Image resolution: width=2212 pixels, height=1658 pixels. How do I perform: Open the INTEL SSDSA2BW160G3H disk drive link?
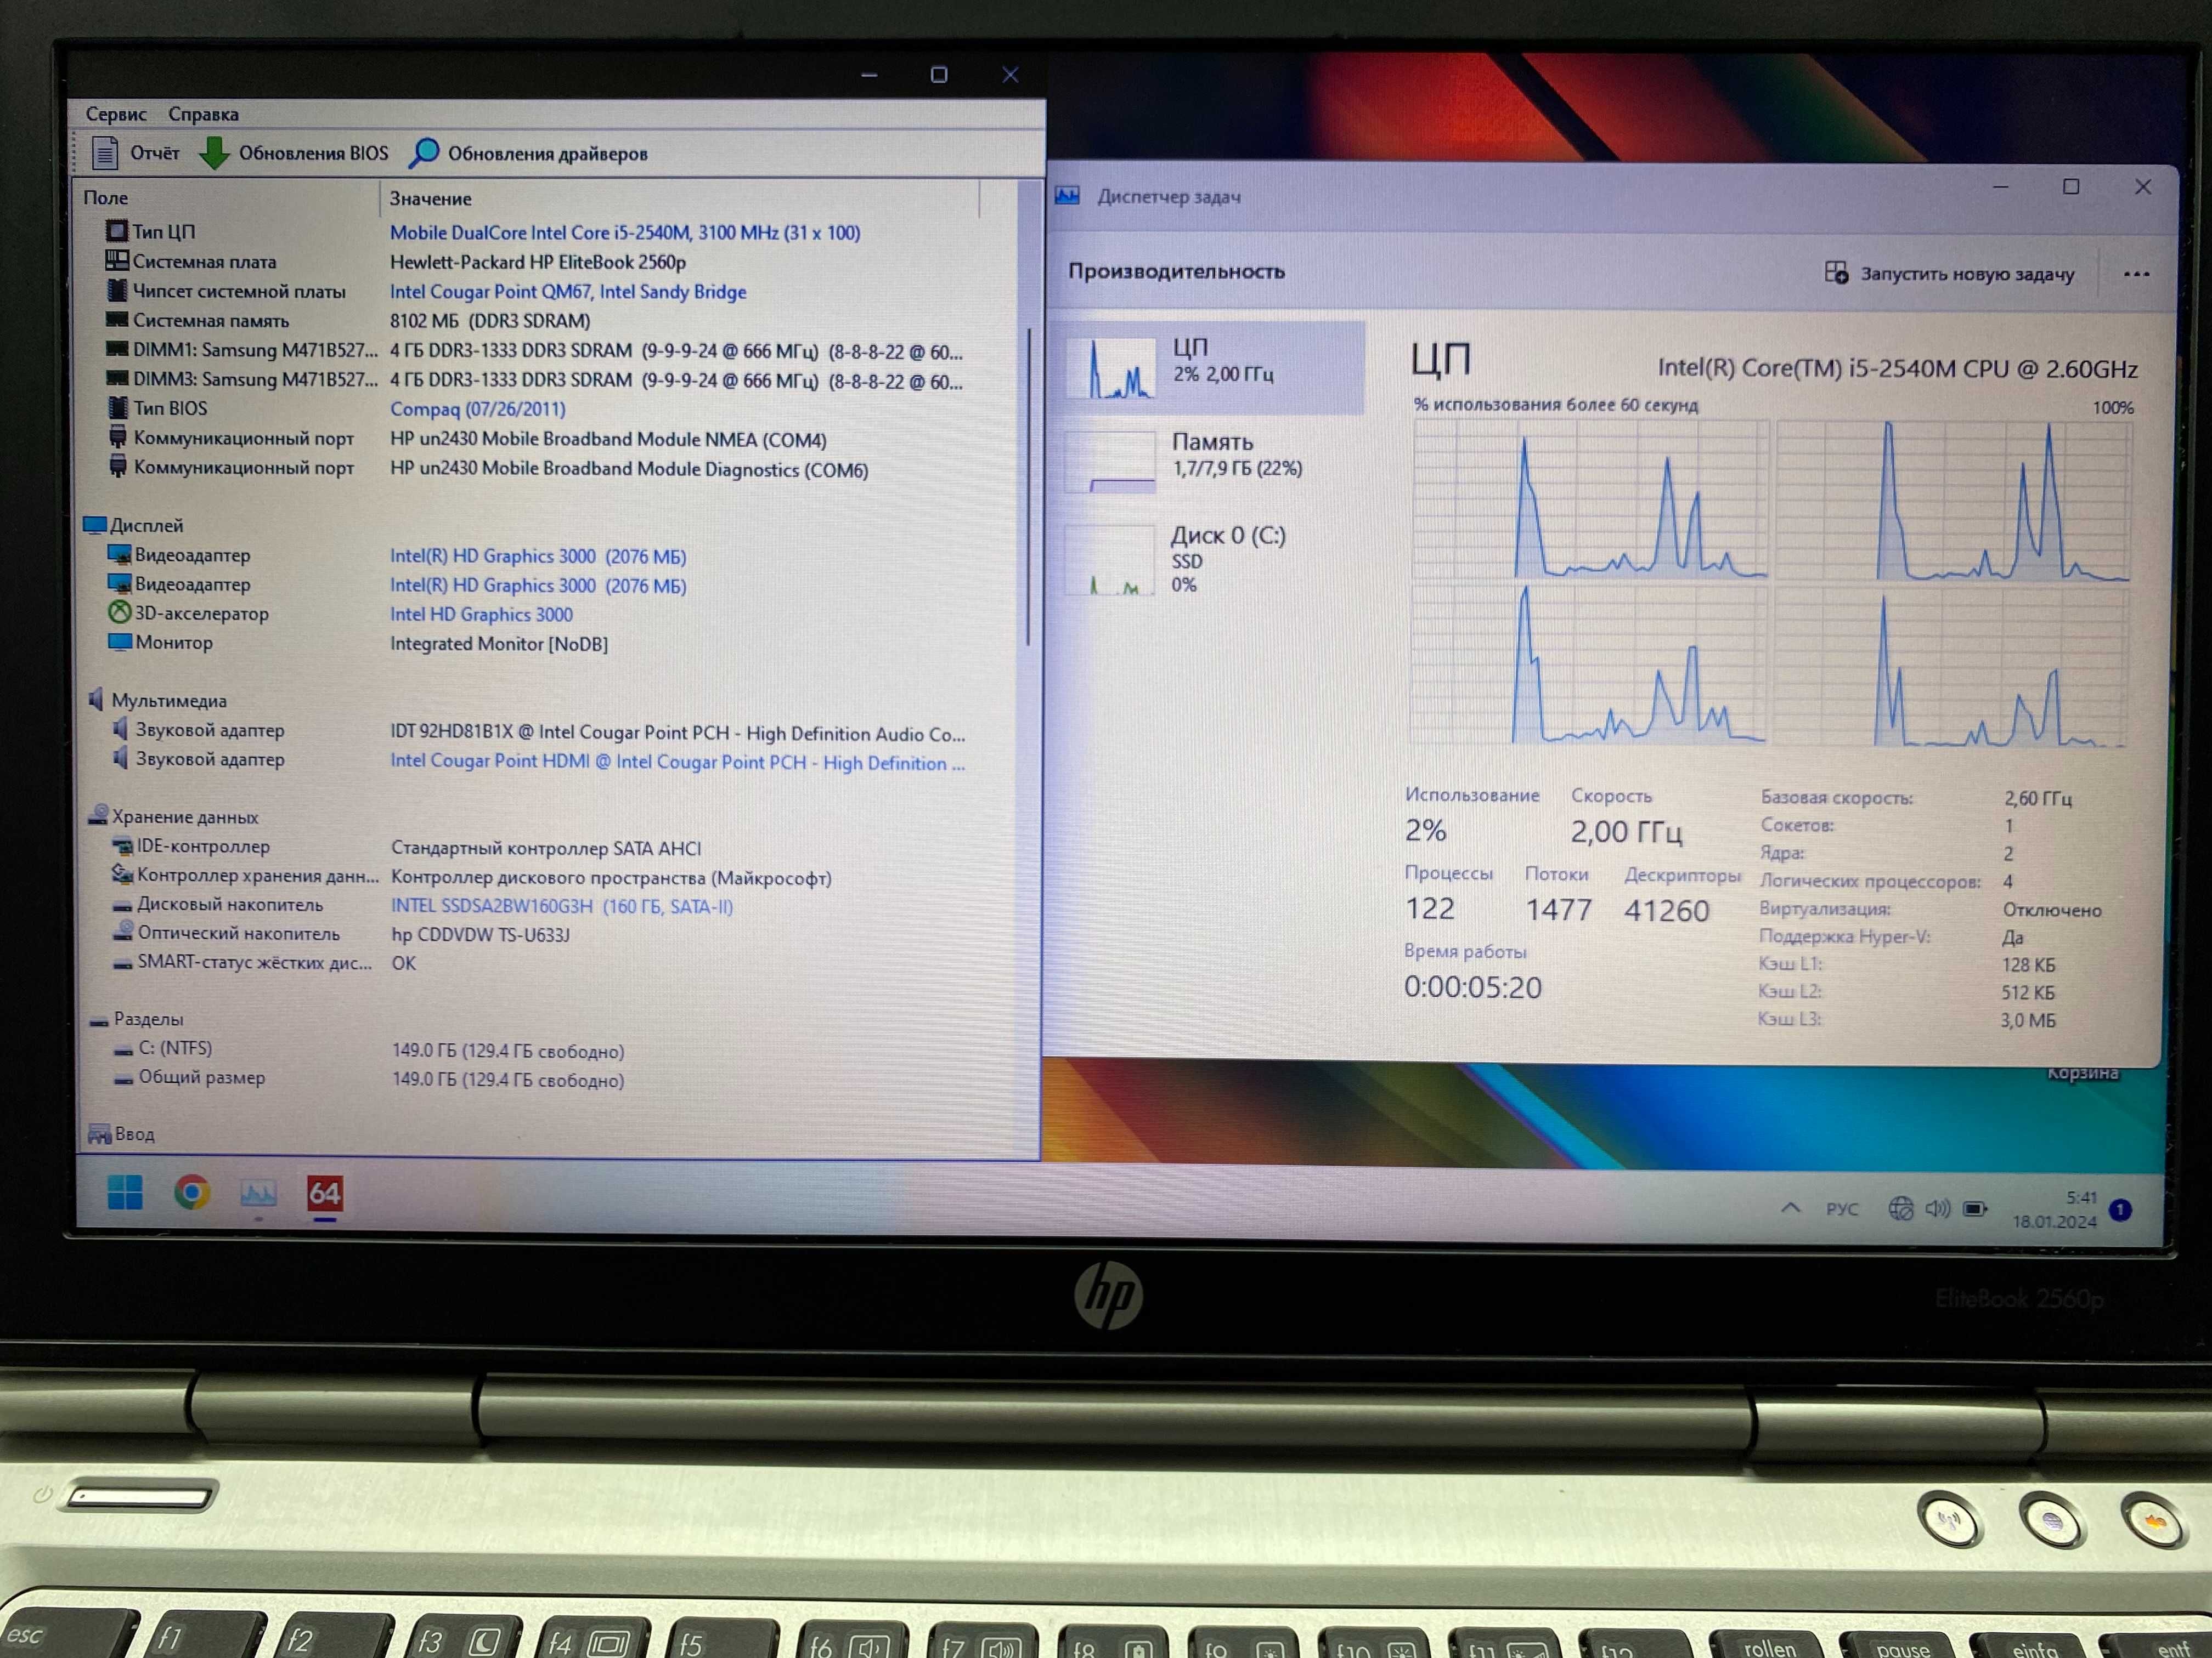pyautogui.click(x=562, y=906)
